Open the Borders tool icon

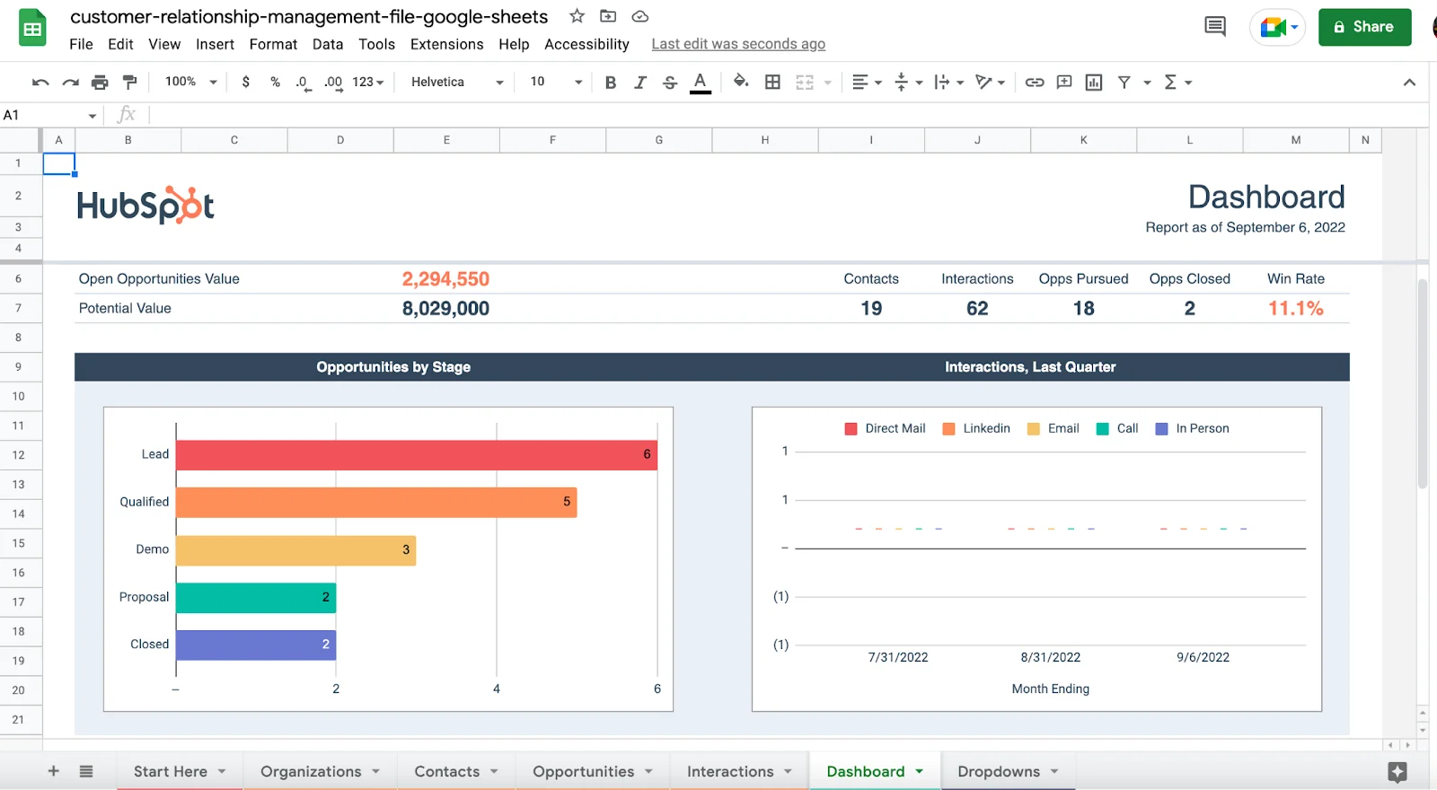pyautogui.click(x=772, y=83)
